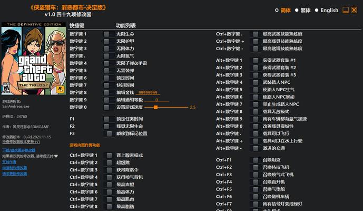Toggle 召唤特技飞机 (Ctrl+F2)
Viewport: 363px width, 211px height.
[x=256, y=167]
